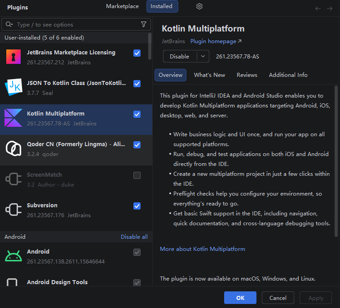This screenshot has width=340, height=308.
Task: Uncheck the Kotlin Multiplatform checkbox
Action: tap(137, 114)
